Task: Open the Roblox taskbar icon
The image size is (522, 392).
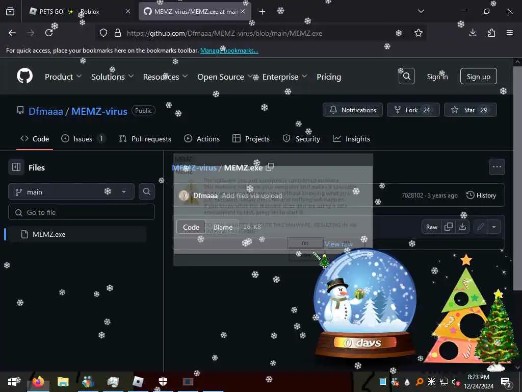Action: click(138, 382)
